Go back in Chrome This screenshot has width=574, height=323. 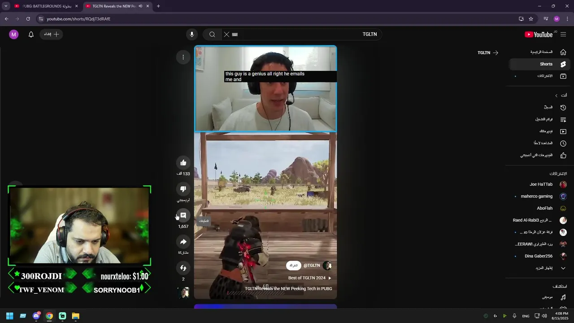[x=6, y=19]
